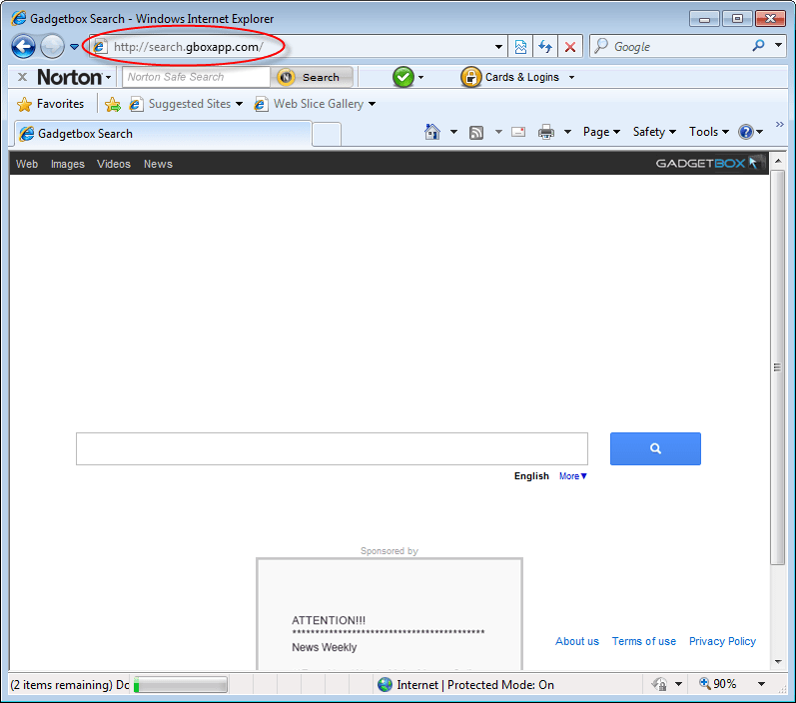Screen dimensions: 796x703
Task: Select the Videos search category
Action: 114,164
